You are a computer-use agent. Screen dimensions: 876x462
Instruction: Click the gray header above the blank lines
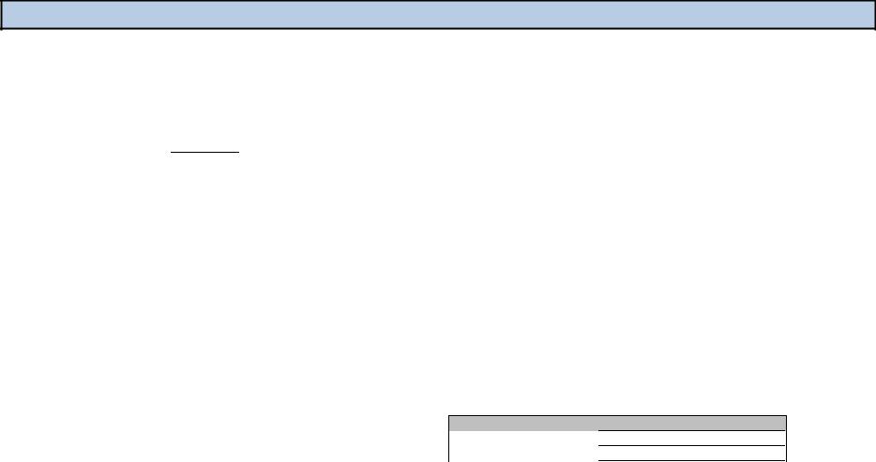[691, 423]
